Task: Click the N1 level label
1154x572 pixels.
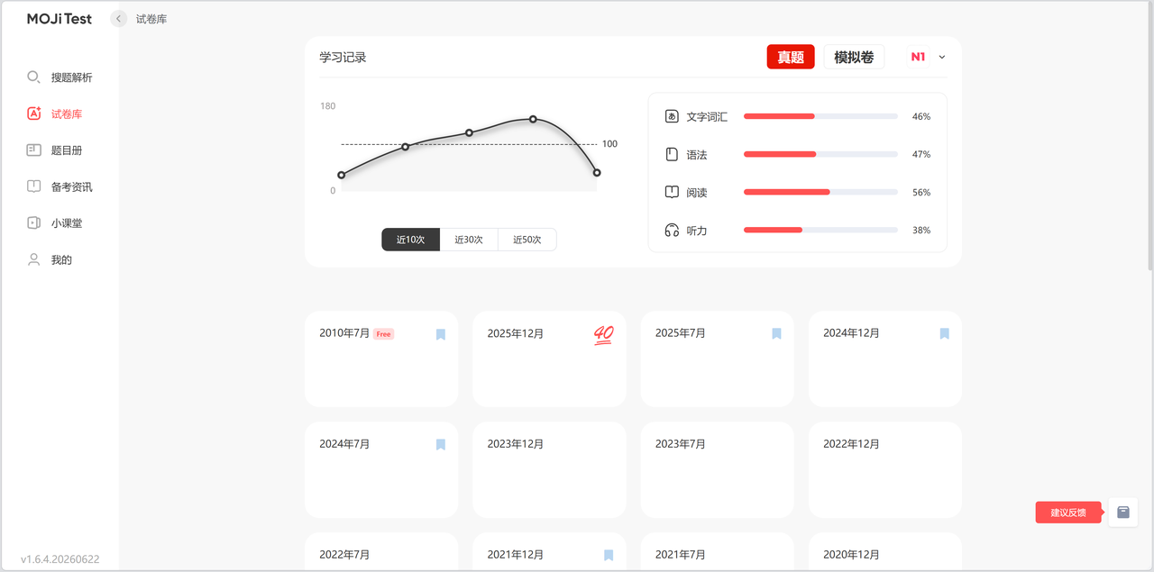Action: pos(918,57)
